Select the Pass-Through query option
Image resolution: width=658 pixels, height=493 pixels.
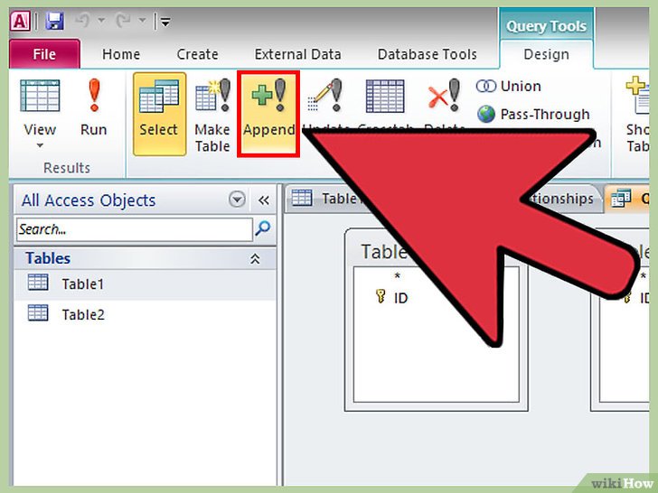pyautogui.click(x=533, y=114)
